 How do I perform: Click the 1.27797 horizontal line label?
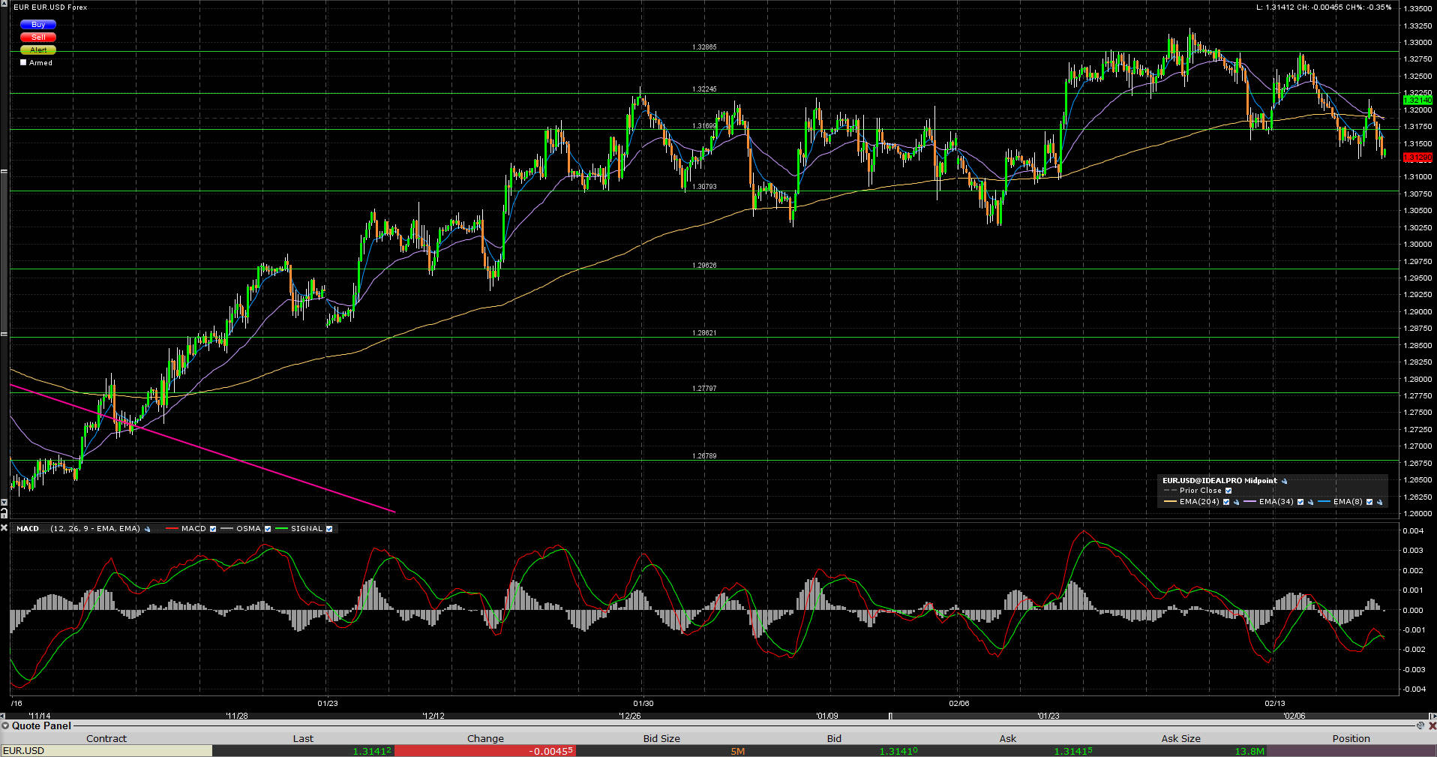704,389
